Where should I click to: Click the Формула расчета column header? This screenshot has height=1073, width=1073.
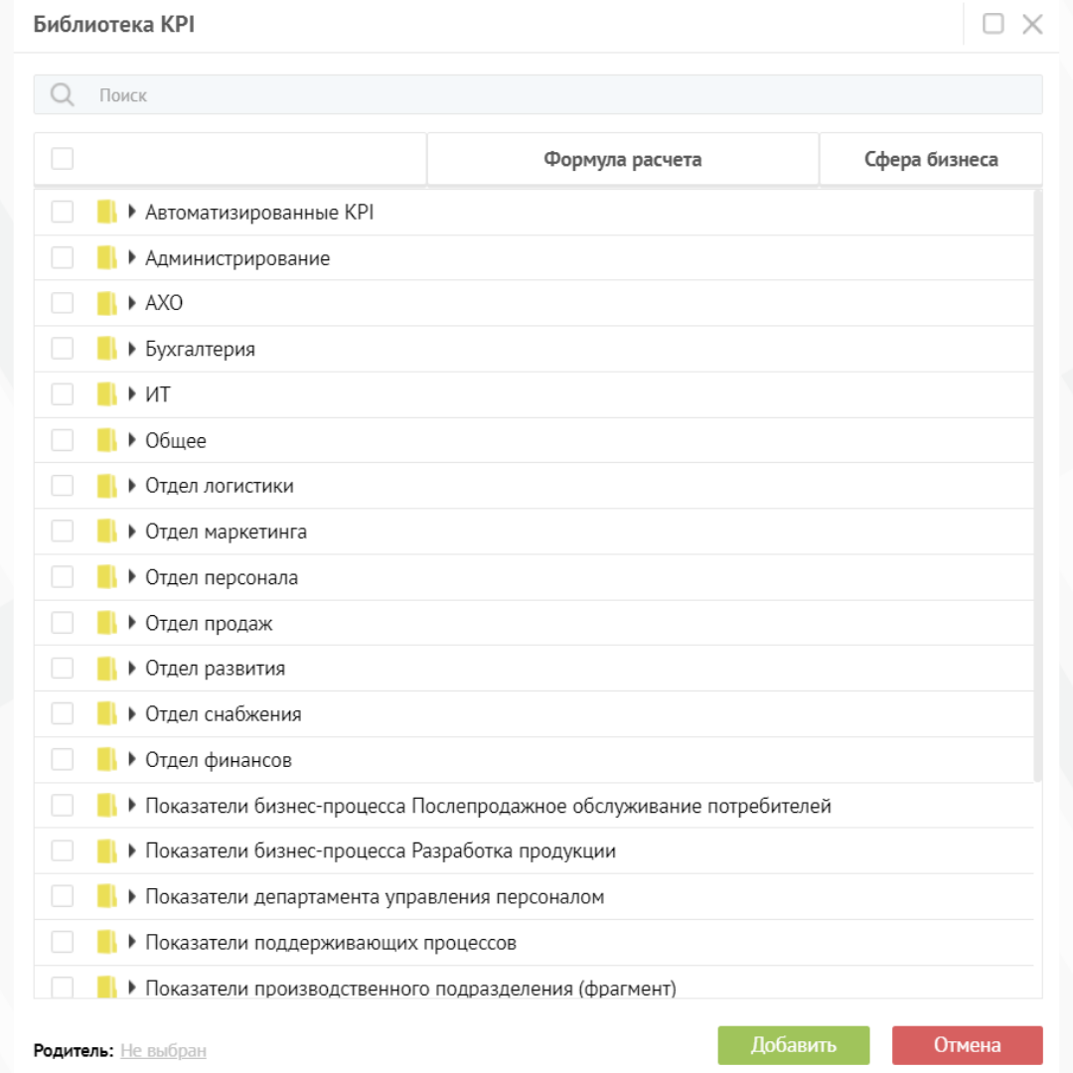(622, 160)
